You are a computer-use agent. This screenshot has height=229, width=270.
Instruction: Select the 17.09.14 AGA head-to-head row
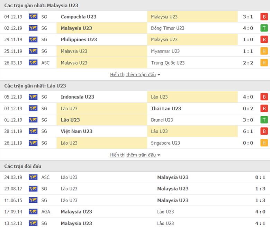(x=135, y=212)
